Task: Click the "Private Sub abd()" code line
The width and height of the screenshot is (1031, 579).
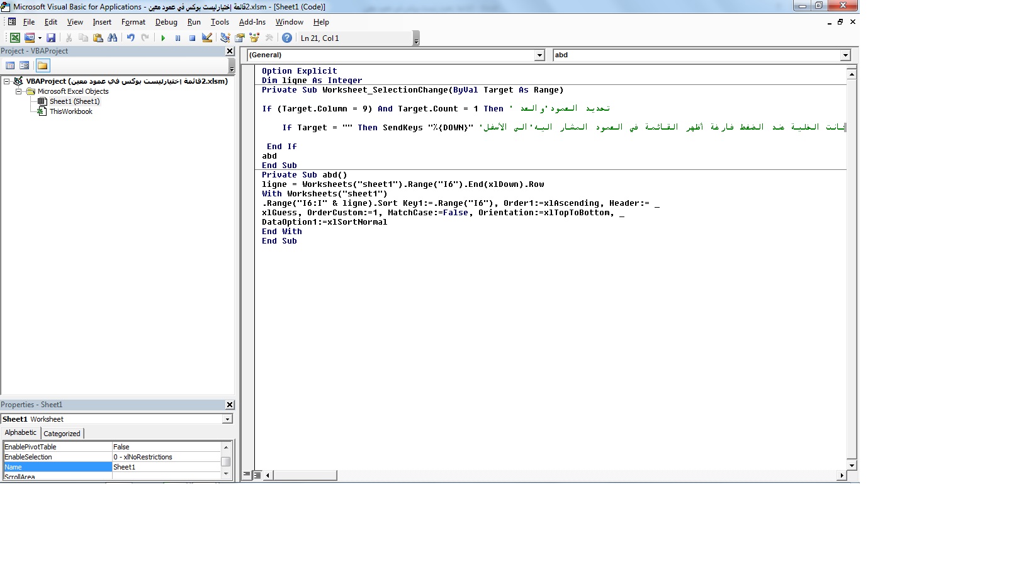Action: coord(305,175)
